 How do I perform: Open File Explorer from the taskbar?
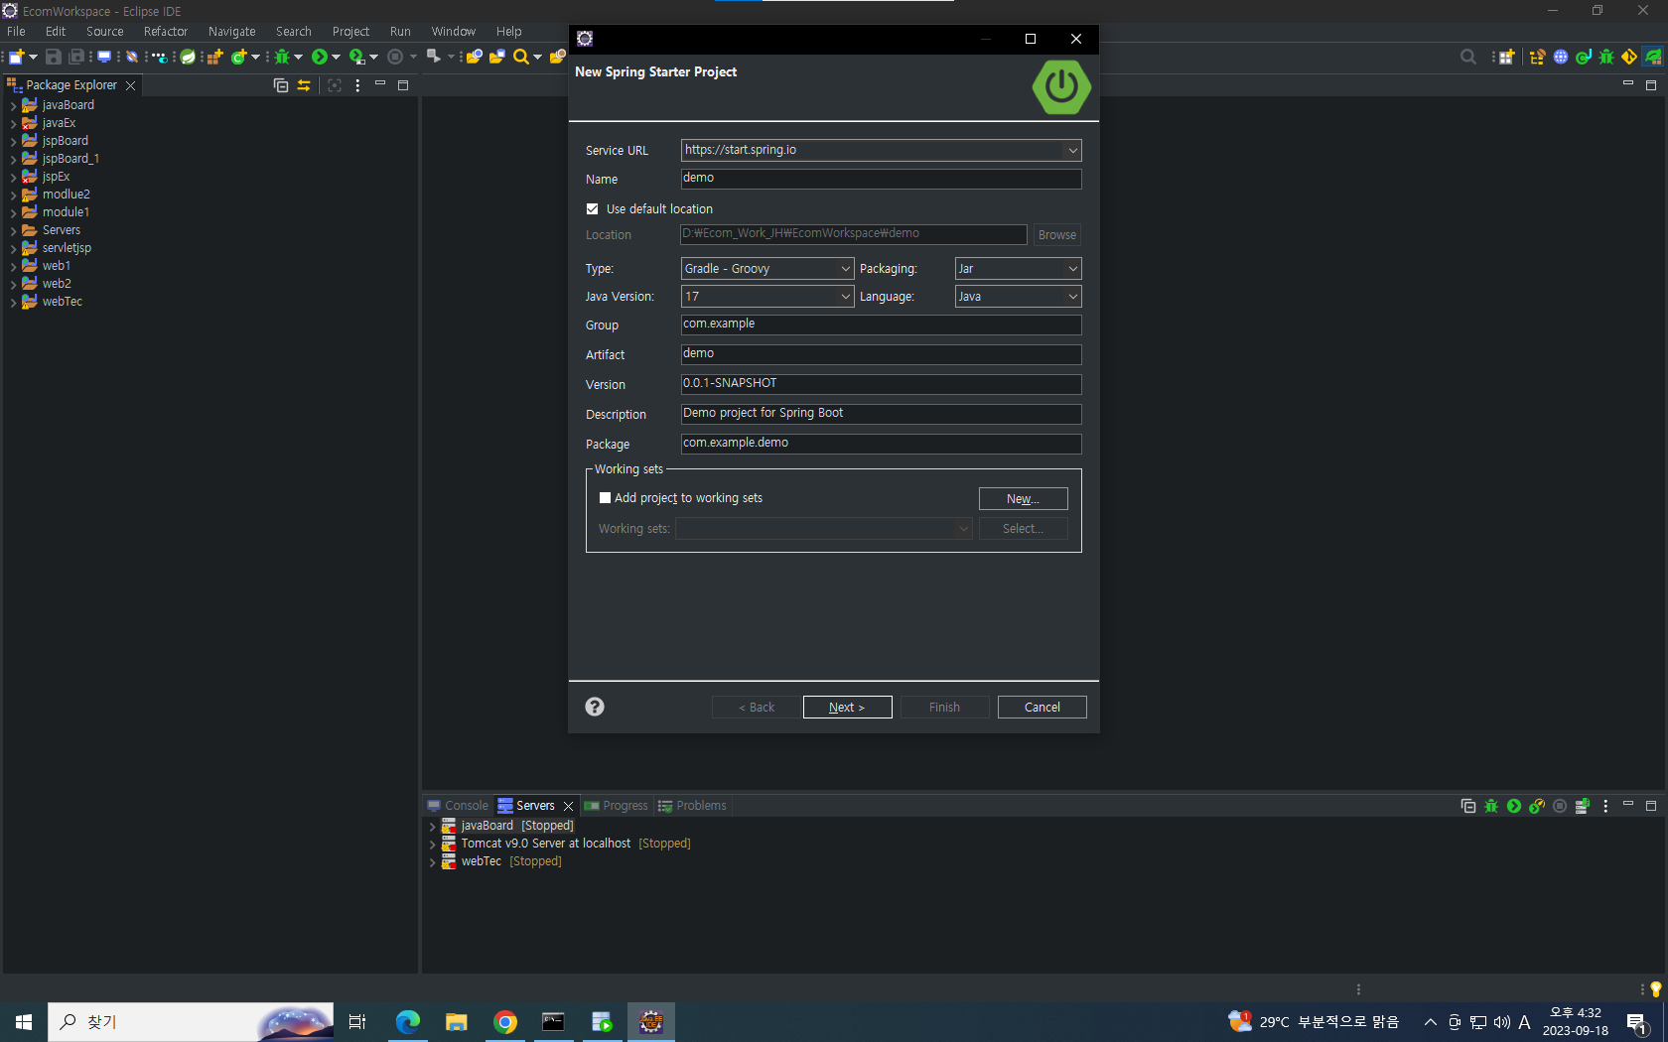click(x=457, y=1022)
